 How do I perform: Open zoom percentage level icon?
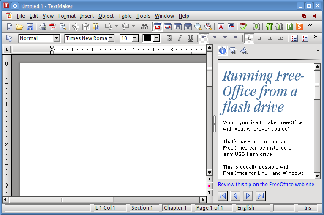pos(208,27)
